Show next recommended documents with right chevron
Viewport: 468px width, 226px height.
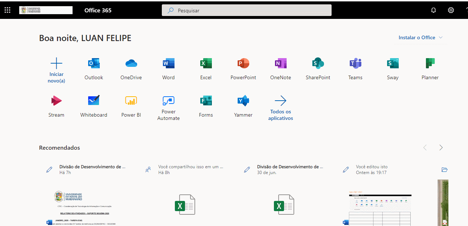click(x=441, y=148)
